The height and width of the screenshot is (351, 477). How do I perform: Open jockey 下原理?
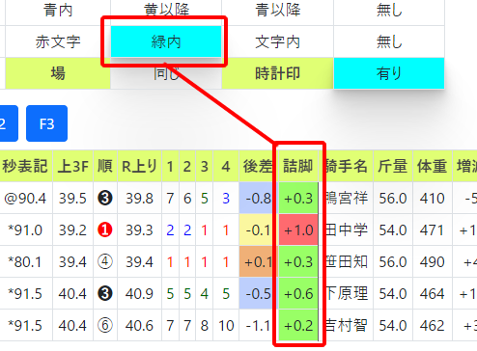347,294
